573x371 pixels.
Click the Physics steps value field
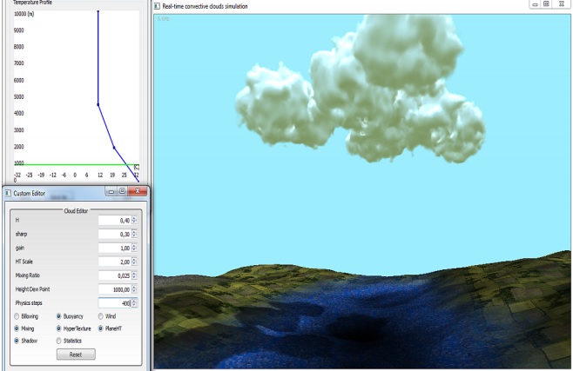pyautogui.click(x=115, y=303)
